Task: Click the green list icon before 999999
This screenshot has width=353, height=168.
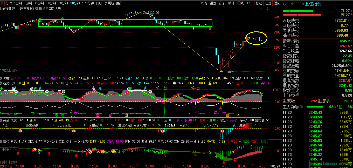Action: (288, 4)
